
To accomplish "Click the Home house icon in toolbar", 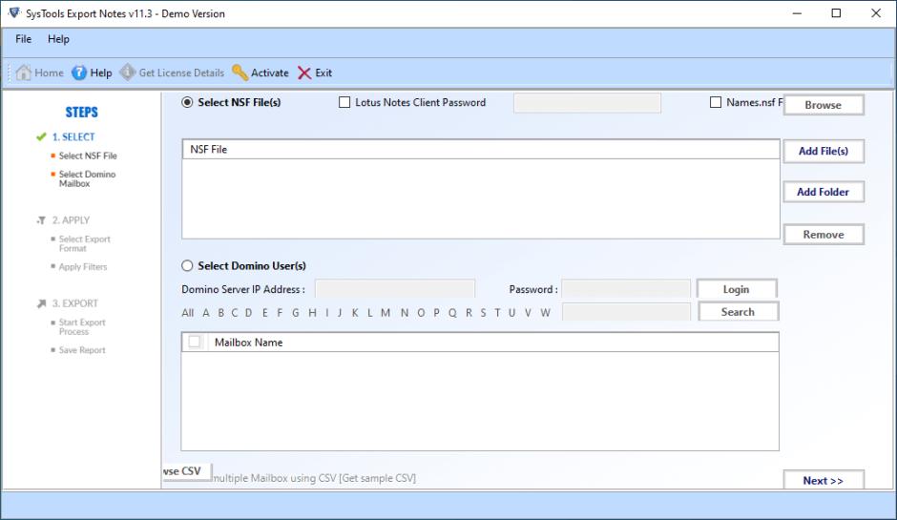I will click(24, 73).
